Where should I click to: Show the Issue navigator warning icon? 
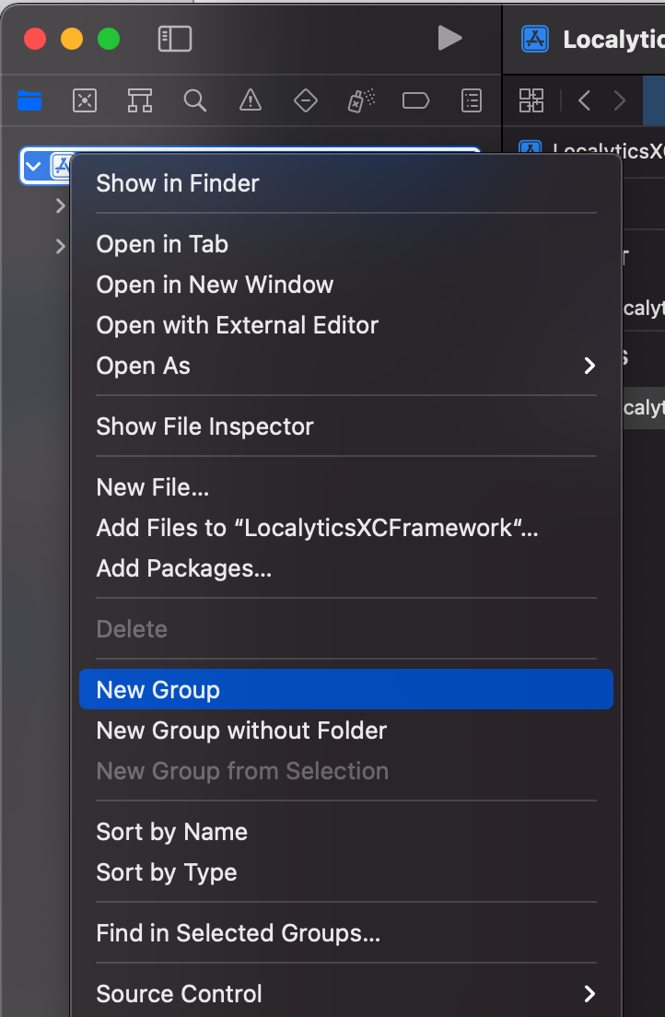point(251,100)
